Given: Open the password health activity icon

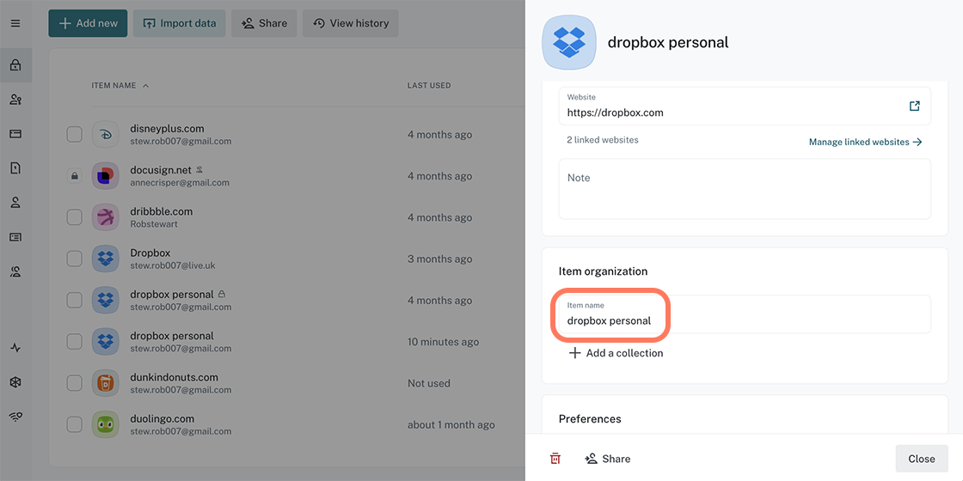Looking at the screenshot, I should (x=15, y=348).
